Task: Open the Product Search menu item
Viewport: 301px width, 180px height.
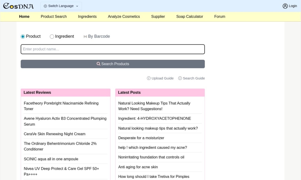Action: tap(54, 16)
